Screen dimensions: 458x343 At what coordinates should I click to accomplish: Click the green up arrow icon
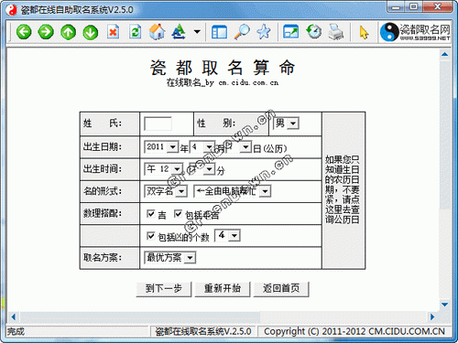click(68, 32)
